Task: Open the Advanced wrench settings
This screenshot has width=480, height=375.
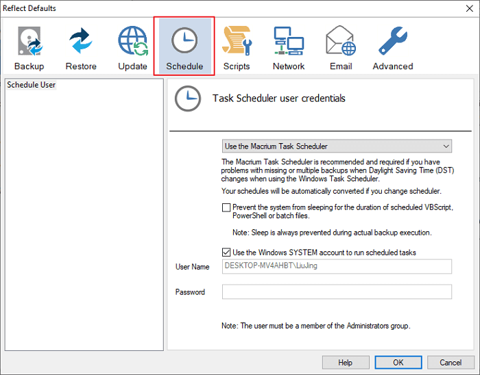Action: pos(393,47)
